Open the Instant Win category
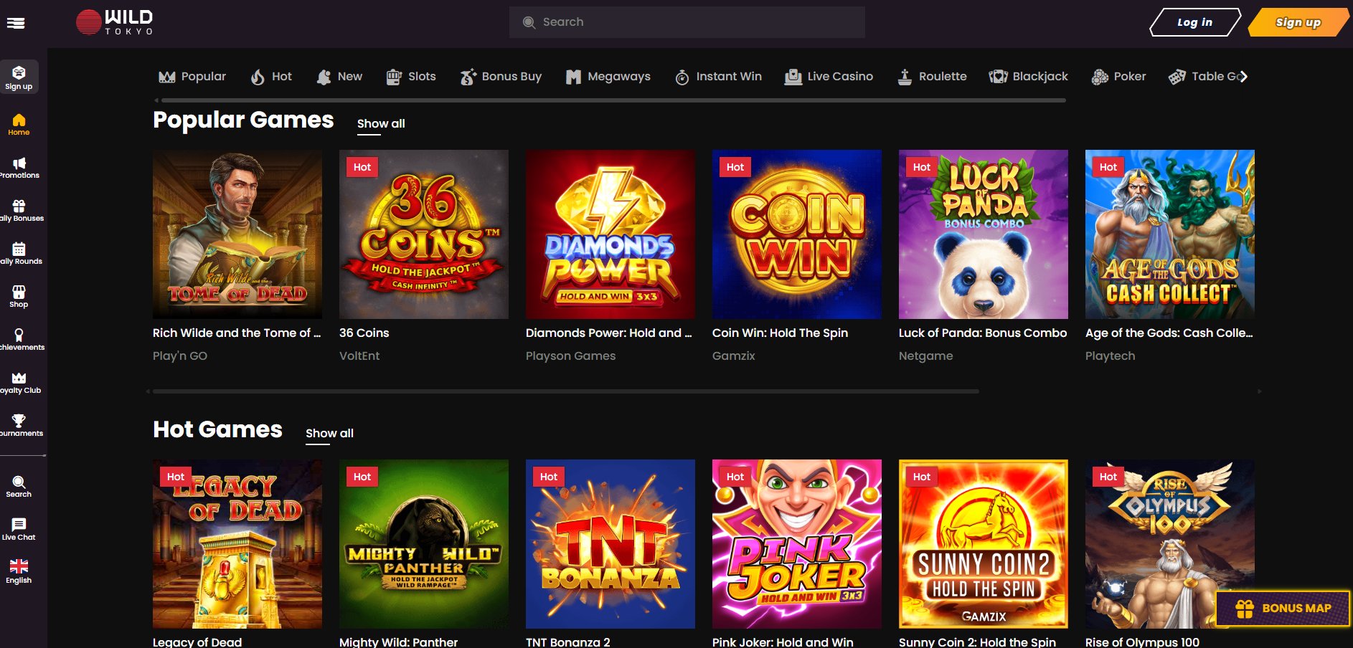The image size is (1353, 648). pyautogui.click(x=718, y=77)
